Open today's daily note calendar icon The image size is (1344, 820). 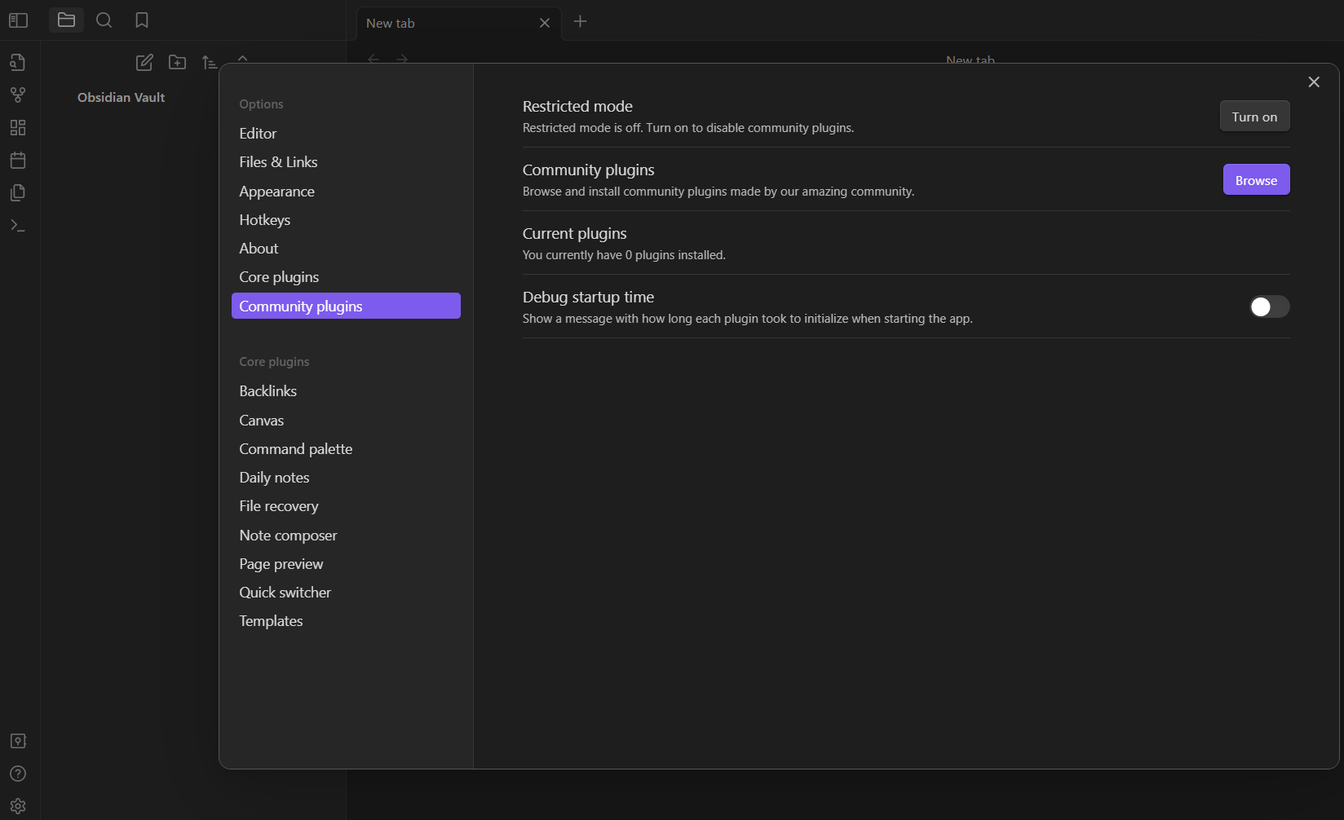coord(18,160)
